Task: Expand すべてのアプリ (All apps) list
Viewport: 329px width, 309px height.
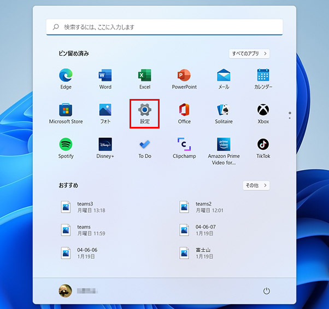Action: click(249, 54)
